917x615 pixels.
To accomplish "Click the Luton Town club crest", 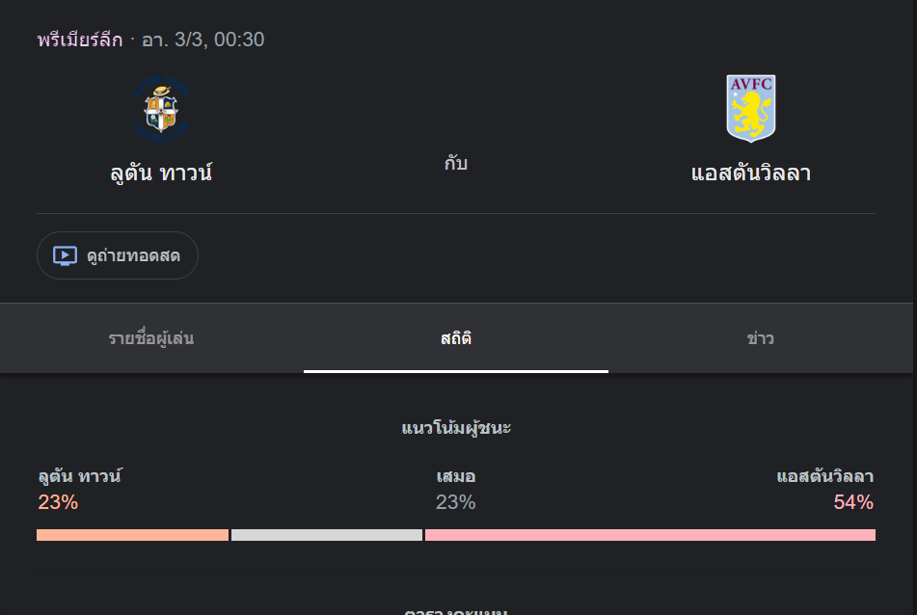I will 161,109.
